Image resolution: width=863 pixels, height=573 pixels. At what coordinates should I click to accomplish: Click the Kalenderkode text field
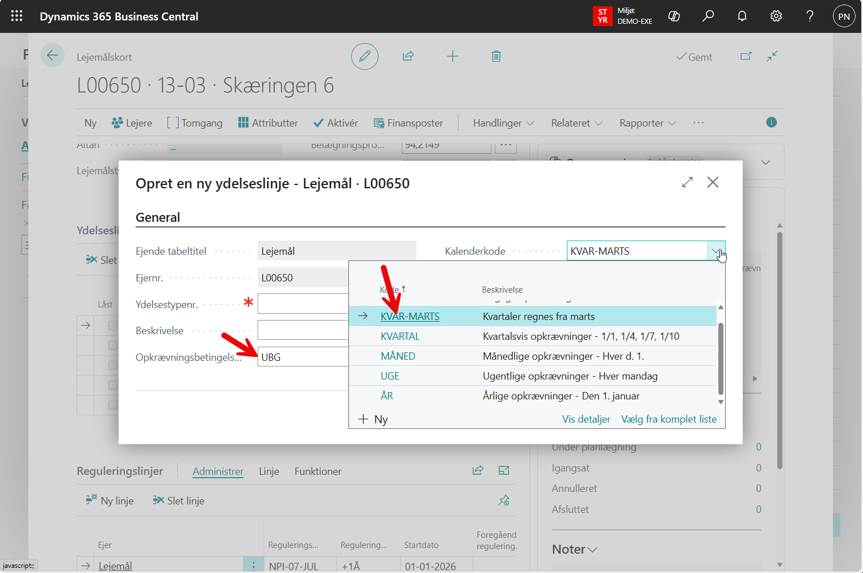point(637,251)
